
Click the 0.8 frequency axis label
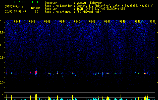(2, 70)
